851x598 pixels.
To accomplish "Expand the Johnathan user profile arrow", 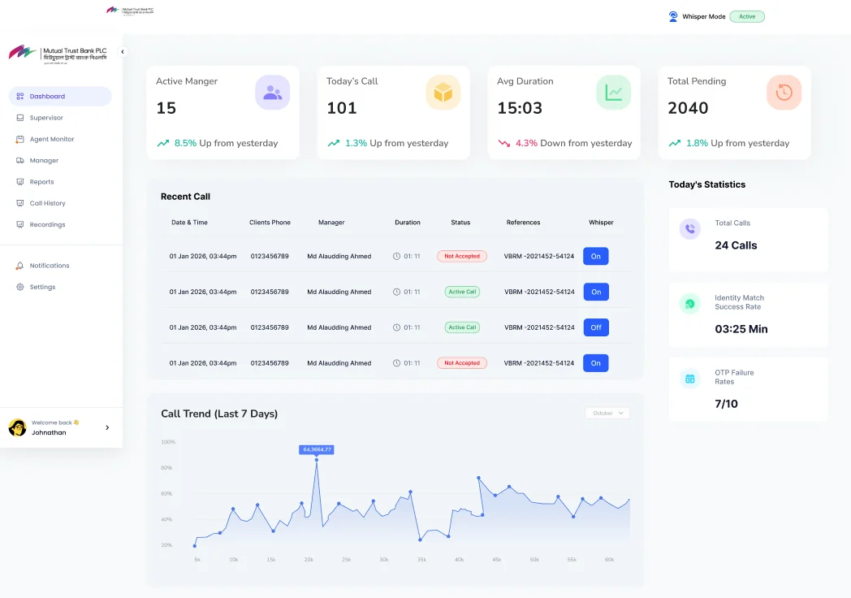I will (107, 427).
